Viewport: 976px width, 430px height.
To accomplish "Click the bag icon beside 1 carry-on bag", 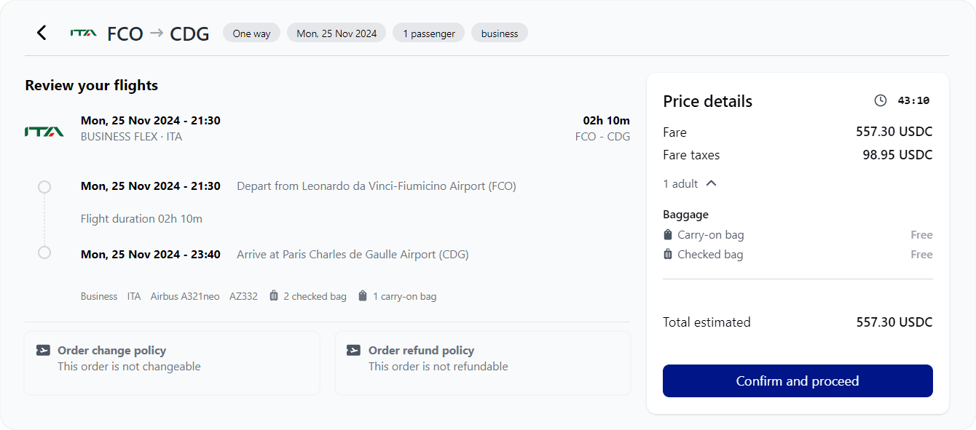I will (362, 295).
